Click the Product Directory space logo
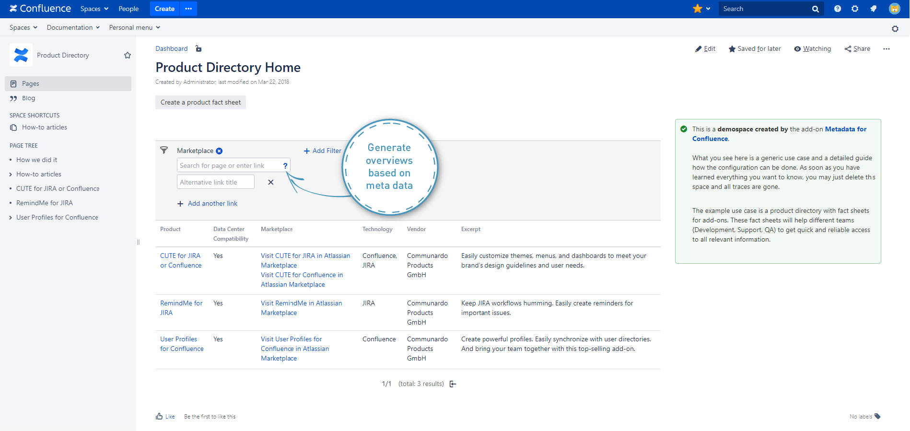Image resolution: width=910 pixels, height=431 pixels. [21, 55]
